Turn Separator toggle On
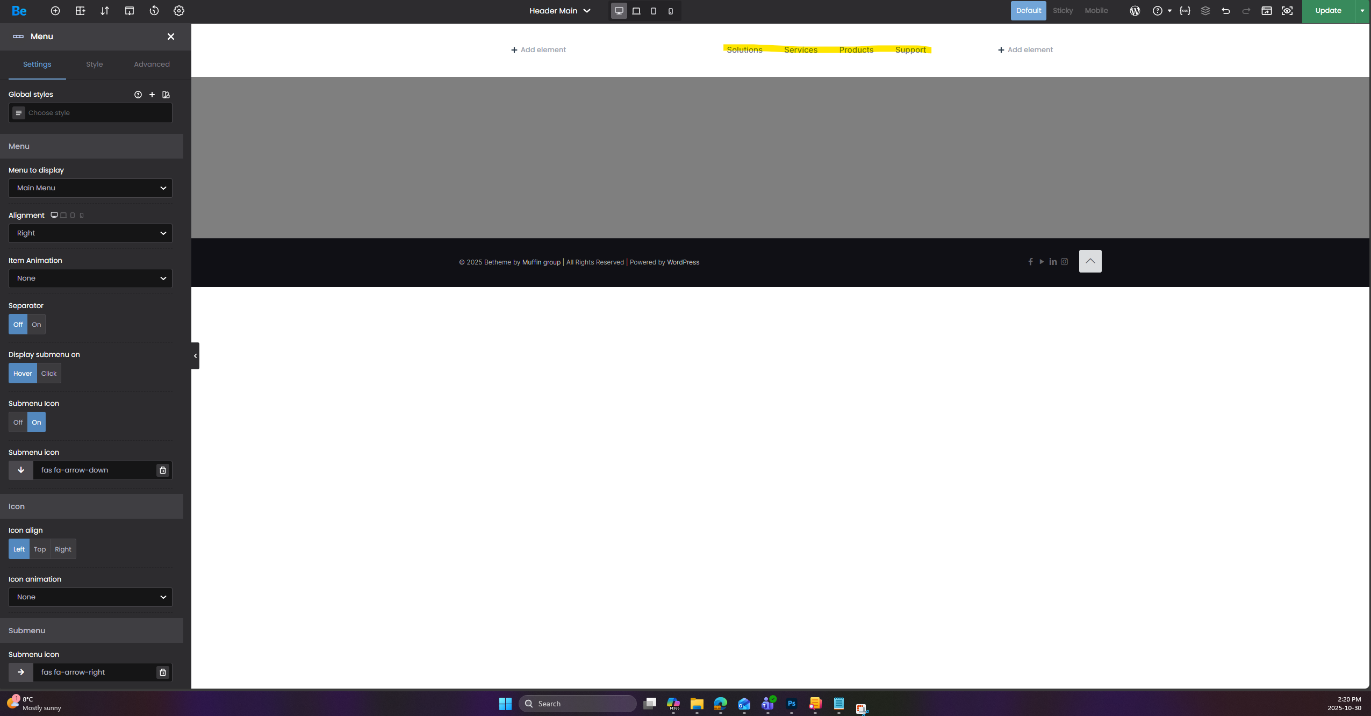Viewport: 1371px width, 716px height. (36, 325)
